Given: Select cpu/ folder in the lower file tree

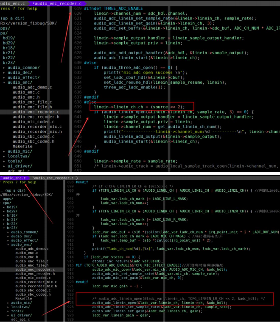Looking at the screenshot, I should tap(7, 203).
